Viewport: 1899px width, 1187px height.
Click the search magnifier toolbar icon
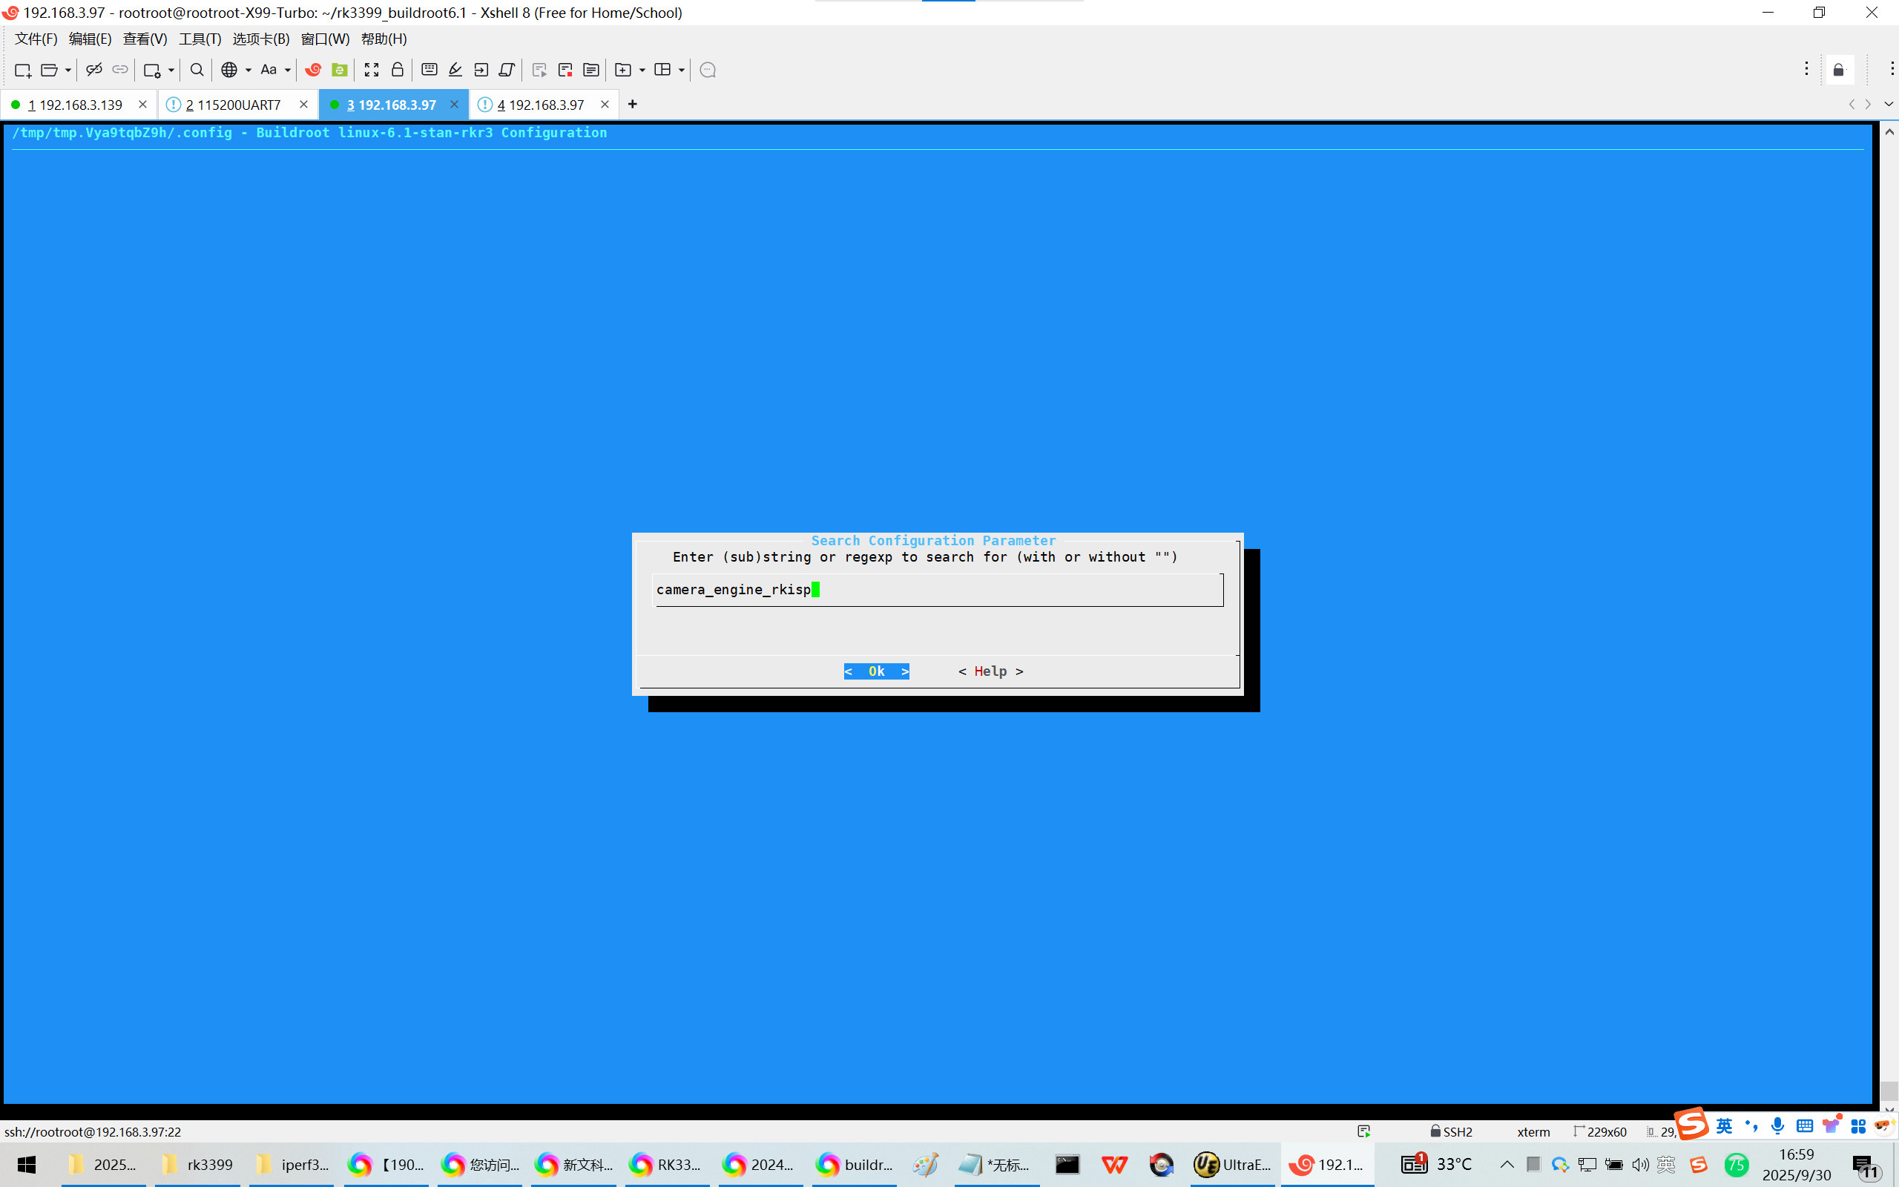tap(197, 70)
